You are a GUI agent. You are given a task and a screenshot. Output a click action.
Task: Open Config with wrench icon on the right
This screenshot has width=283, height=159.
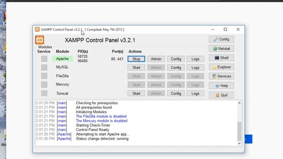(221, 39)
